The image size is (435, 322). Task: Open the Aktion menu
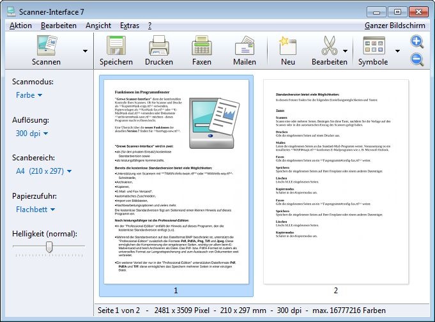click(20, 26)
